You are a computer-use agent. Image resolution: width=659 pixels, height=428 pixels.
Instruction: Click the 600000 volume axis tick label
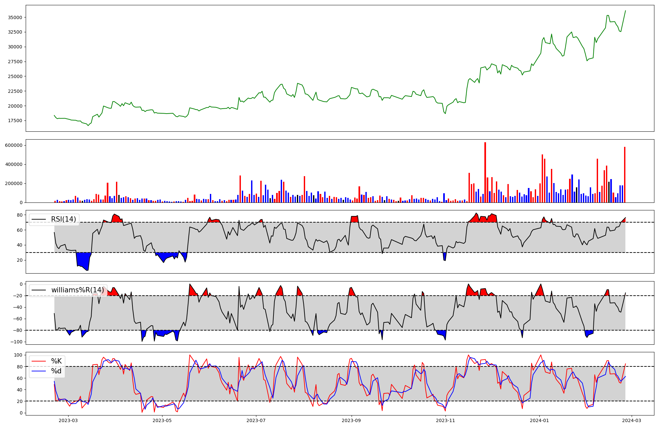coord(14,145)
